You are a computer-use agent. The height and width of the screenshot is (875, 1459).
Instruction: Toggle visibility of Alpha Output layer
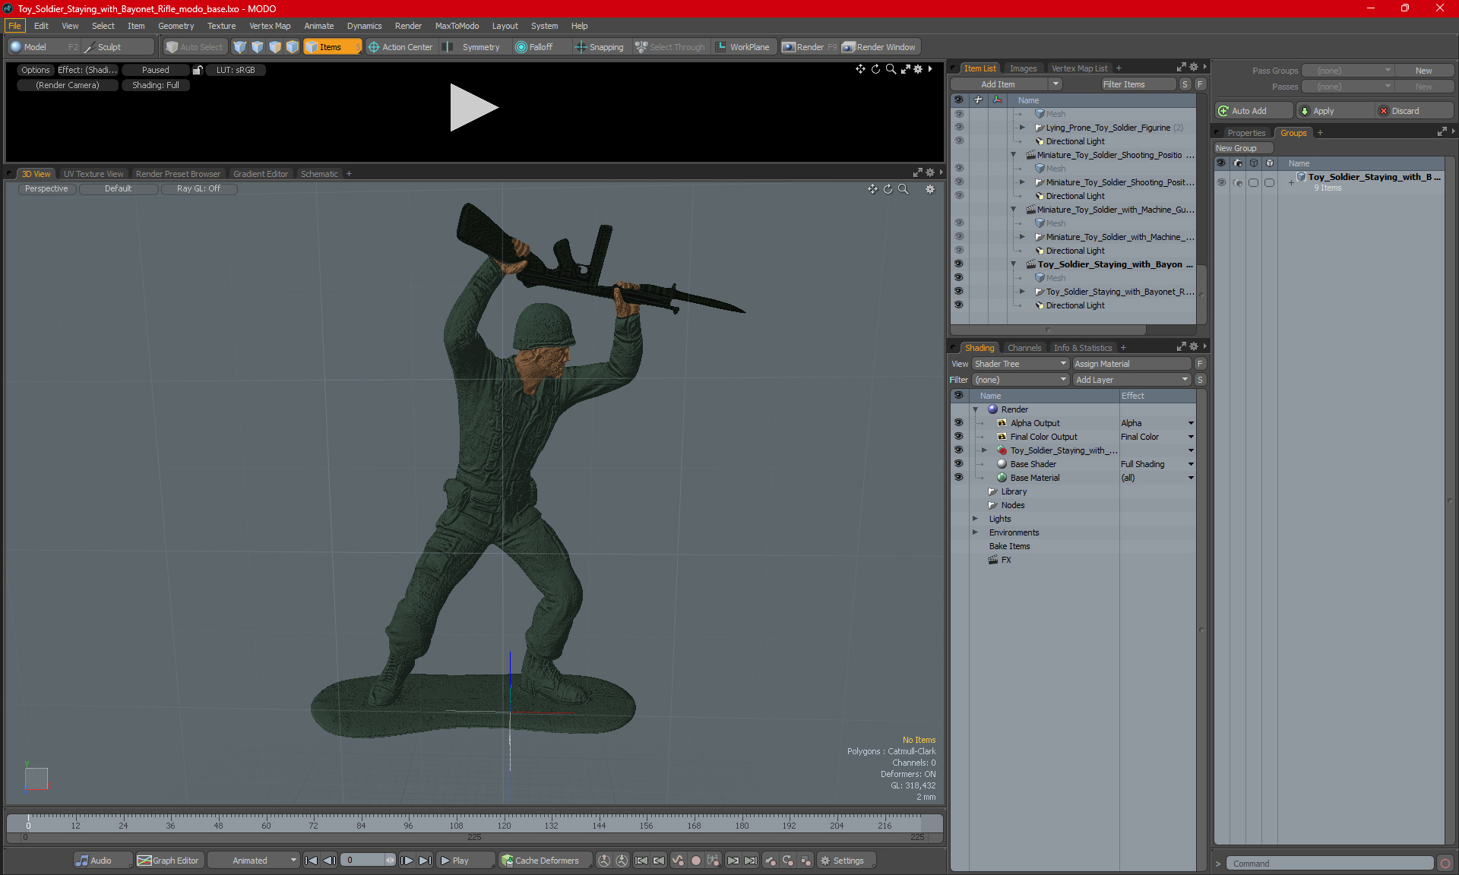click(x=959, y=423)
